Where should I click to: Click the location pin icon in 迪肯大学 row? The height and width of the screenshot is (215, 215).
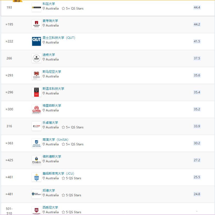pos(44,59)
